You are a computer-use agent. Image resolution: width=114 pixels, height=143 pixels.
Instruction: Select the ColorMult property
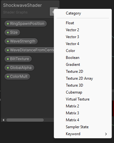17,77
